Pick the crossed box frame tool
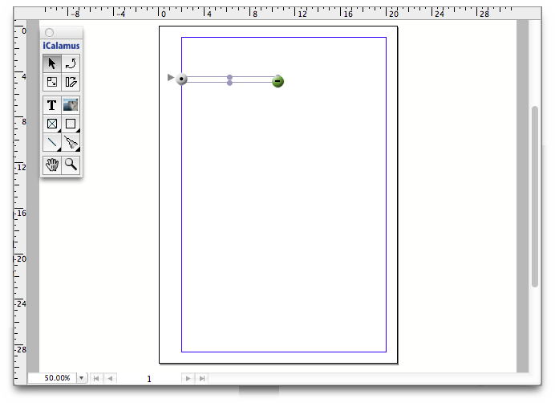 (x=52, y=124)
